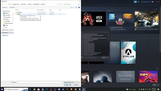Open Steam help question mark icon
This screenshot has height=91, width=161.
tap(142, 2)
